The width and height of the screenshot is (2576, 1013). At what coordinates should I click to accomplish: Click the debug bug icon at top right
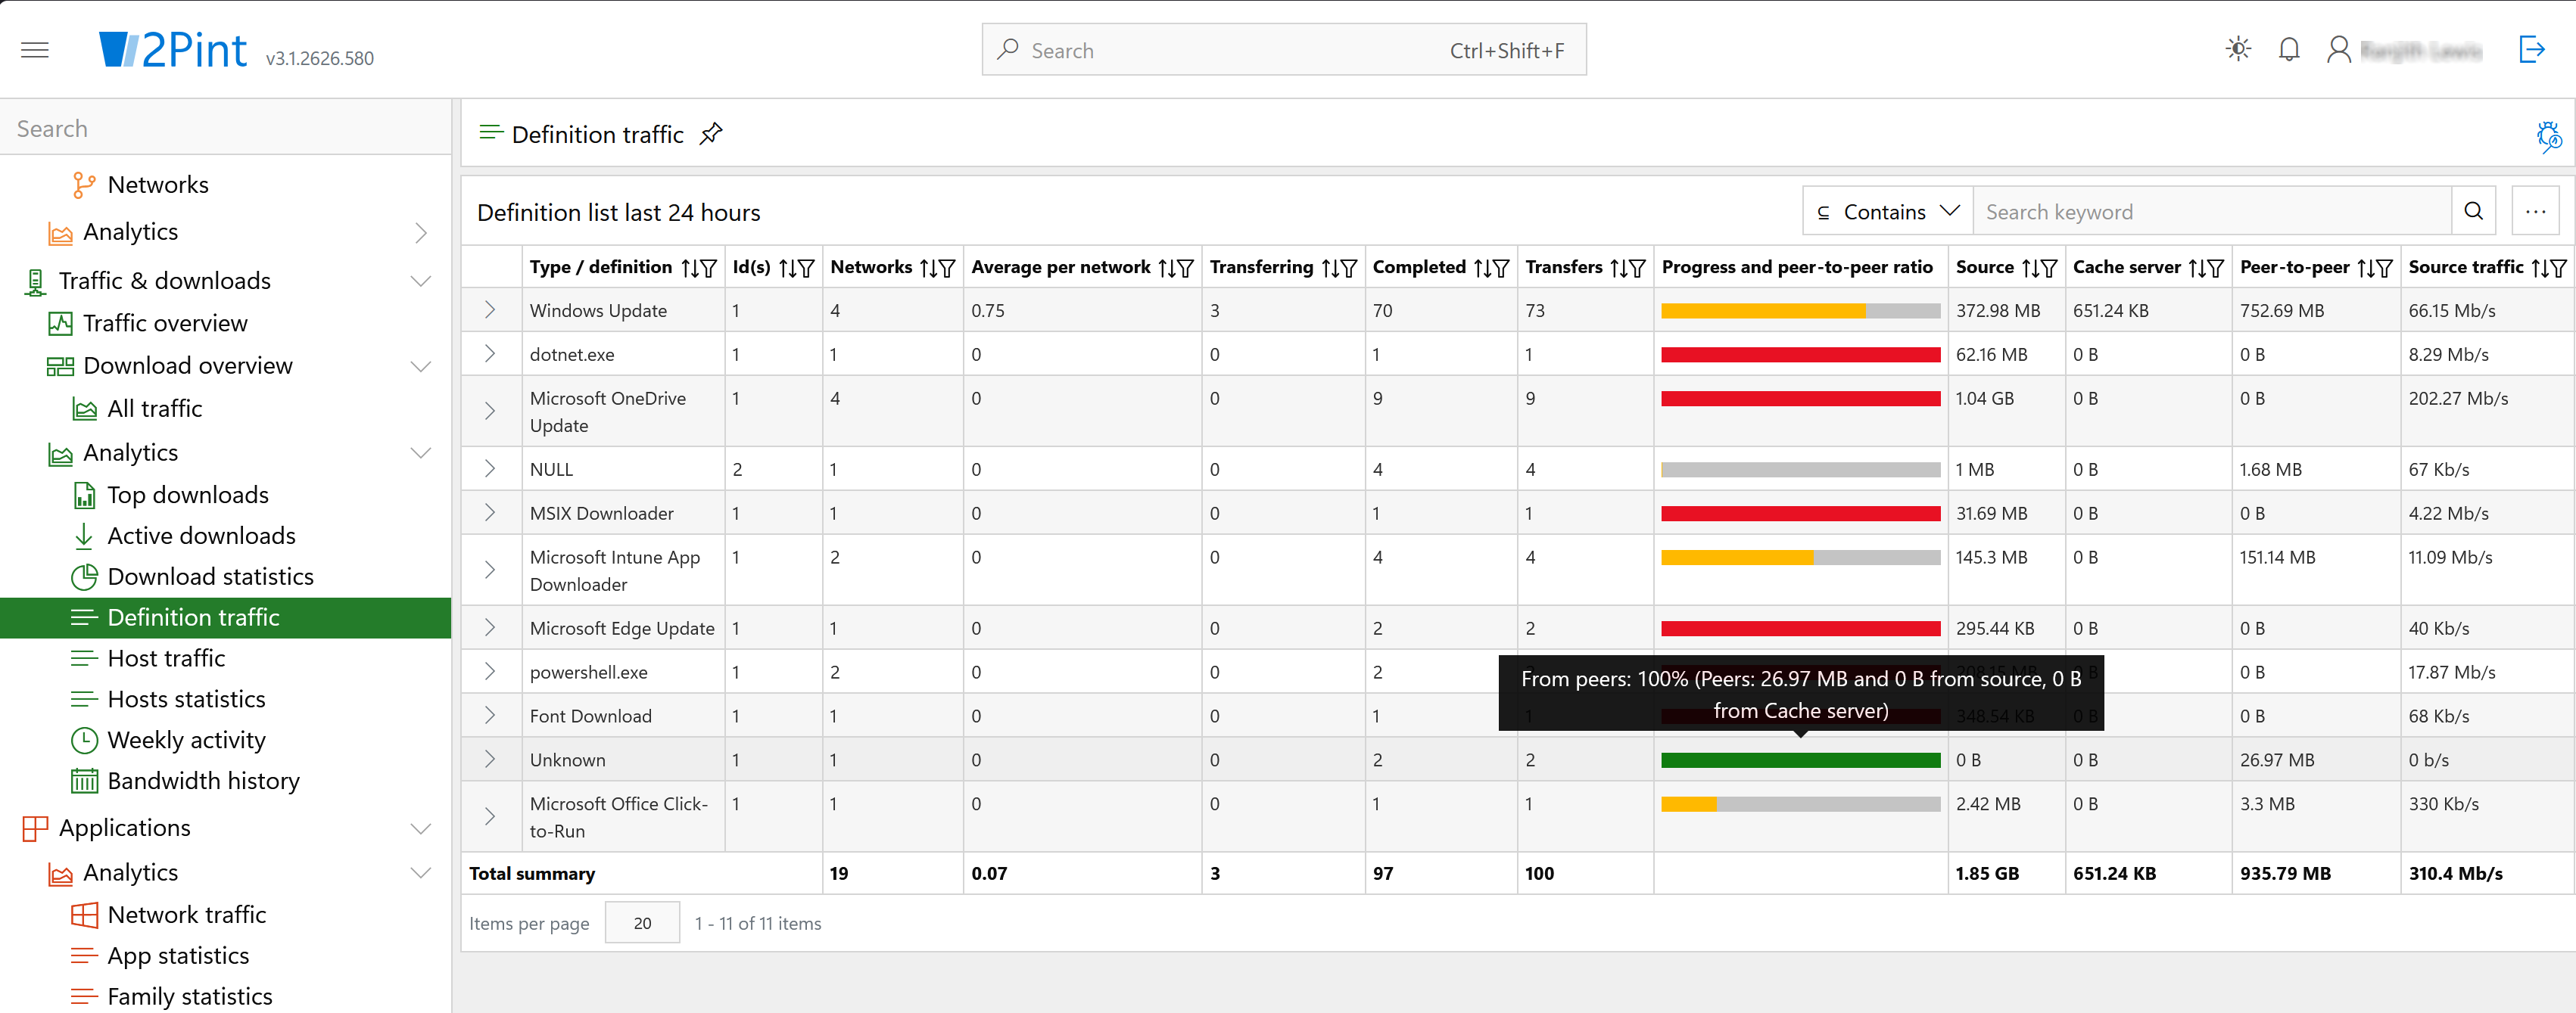[x=2548, y=136]
